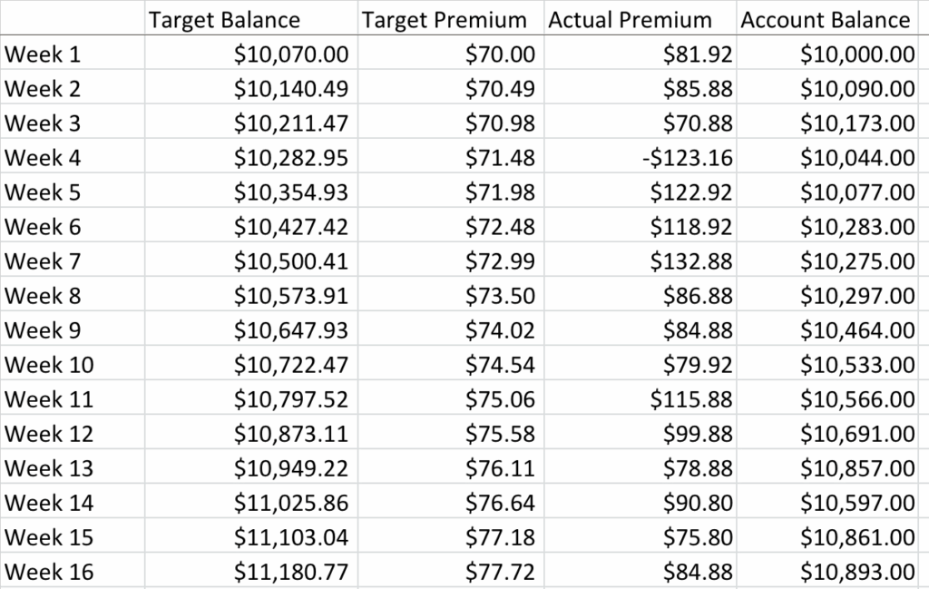Click Week 13 account balance $10,857.00
The image size is (929, 589).
point(857,468)
